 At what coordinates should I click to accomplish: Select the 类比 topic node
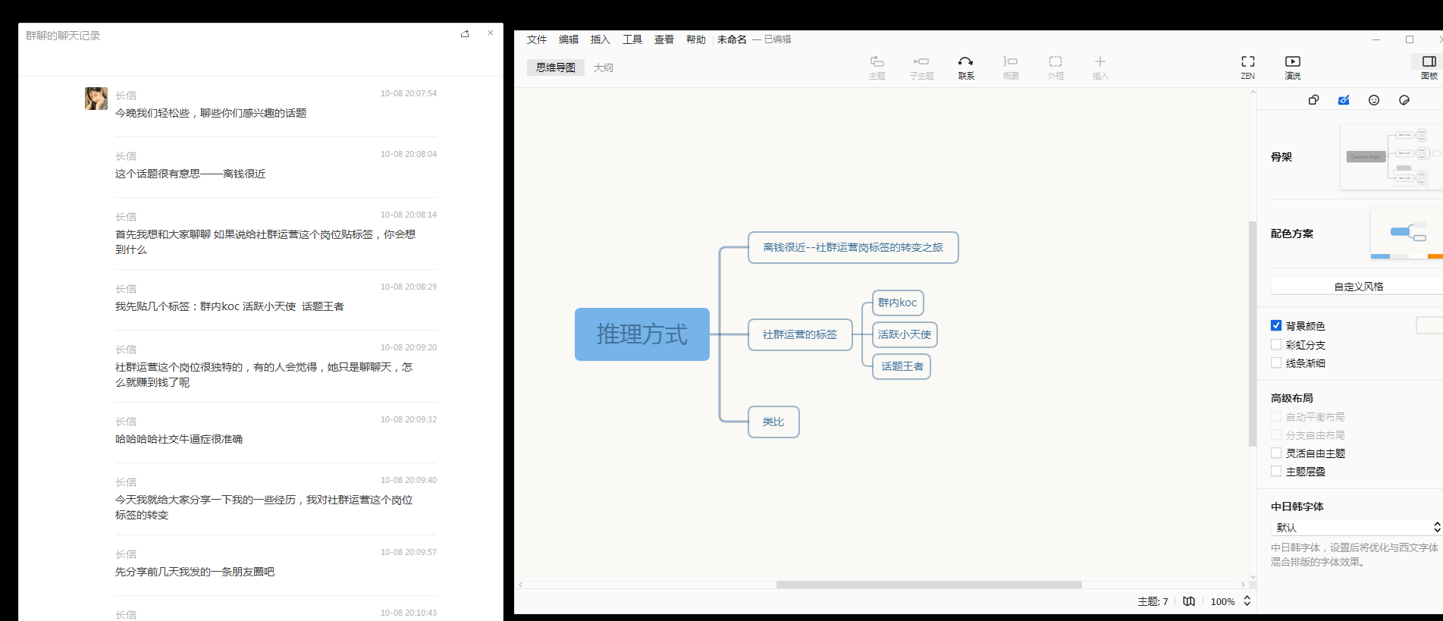[773, 422]
